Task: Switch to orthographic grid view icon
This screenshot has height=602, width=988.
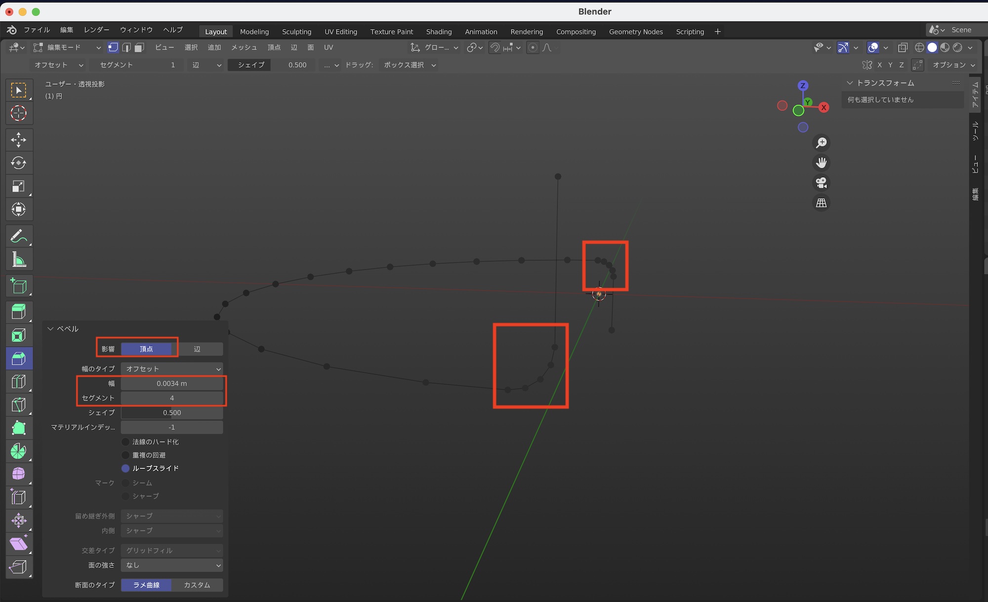Action: coord(821,203)
